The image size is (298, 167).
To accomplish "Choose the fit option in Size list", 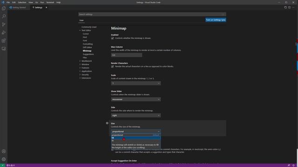I will 135,141.
